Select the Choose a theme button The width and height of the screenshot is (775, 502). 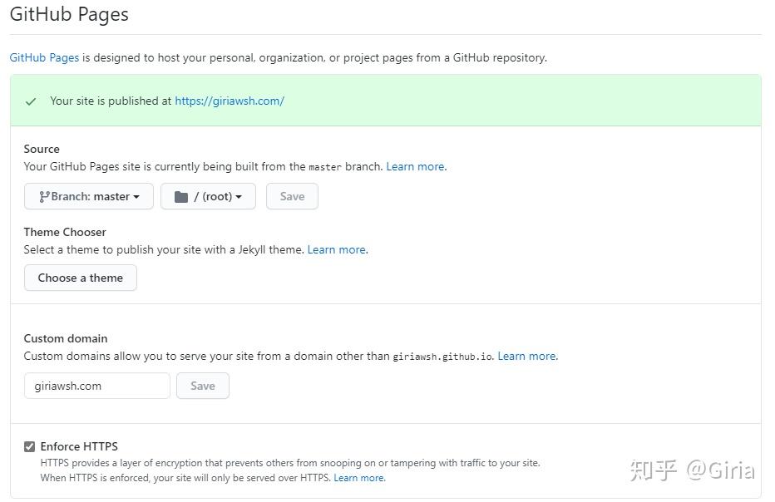[80, 278]
